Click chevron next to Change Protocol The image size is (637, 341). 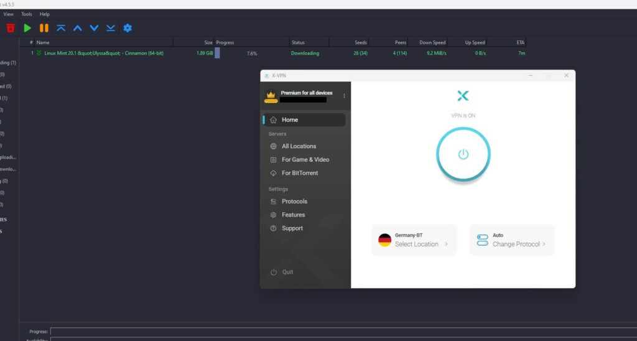pos(544,245)
